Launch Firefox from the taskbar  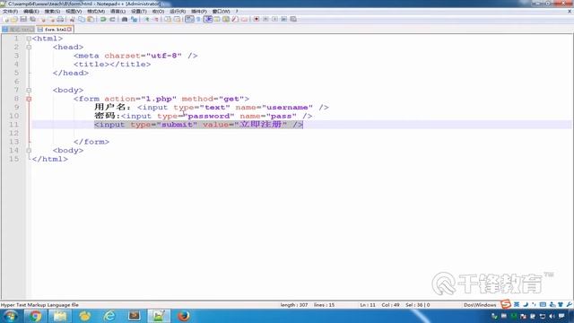click(x=183, y=316)
